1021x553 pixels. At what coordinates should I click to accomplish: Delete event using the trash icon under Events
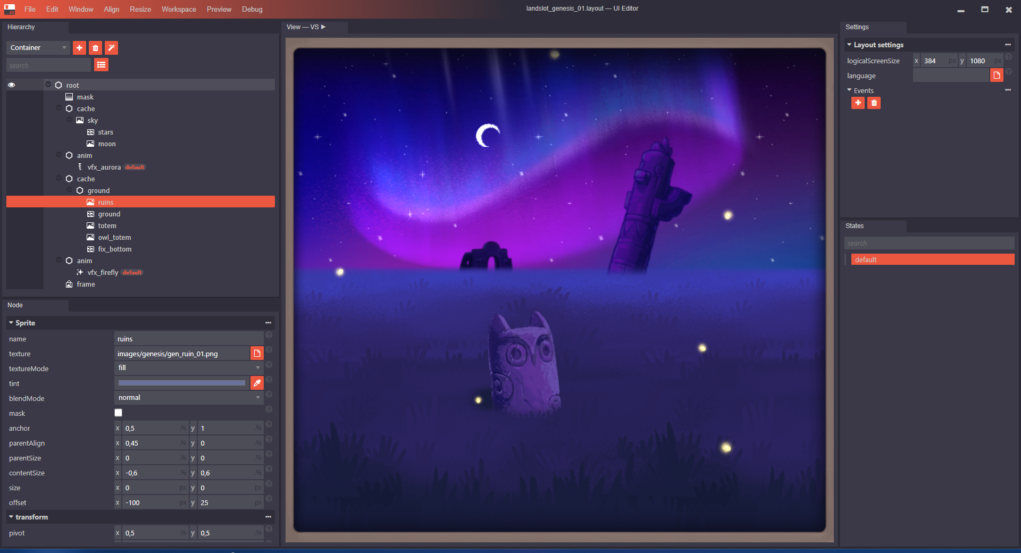[x=874, y=103]
